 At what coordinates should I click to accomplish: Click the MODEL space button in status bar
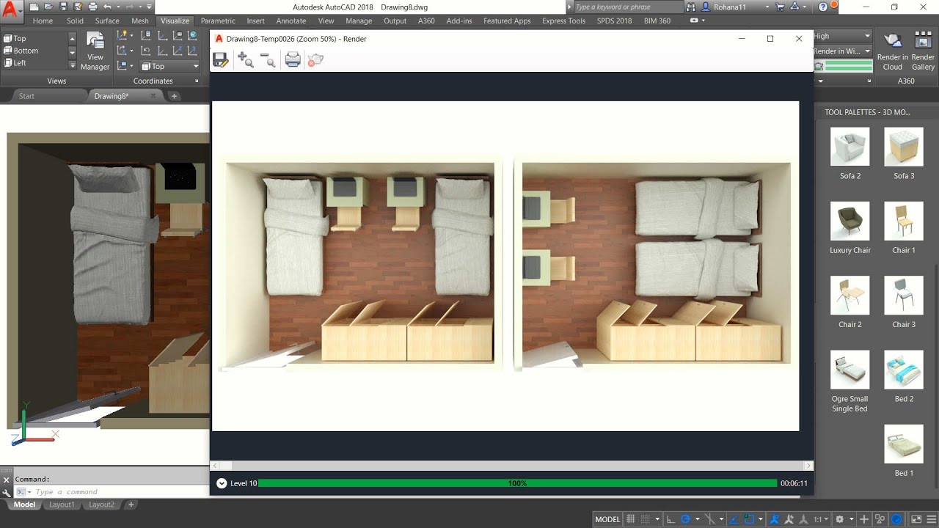tap(607, 519)
